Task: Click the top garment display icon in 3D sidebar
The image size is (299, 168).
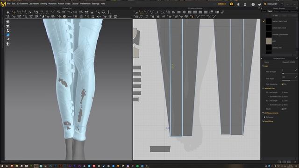Action: [x=7, y=22]
